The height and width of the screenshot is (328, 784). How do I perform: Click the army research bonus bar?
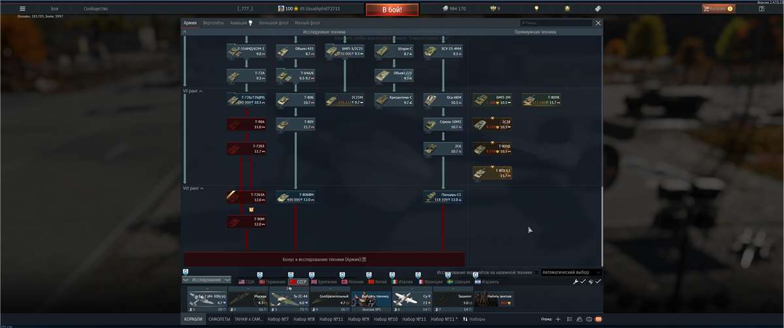(324, 259)
